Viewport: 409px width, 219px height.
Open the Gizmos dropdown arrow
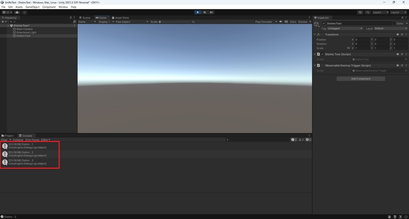[x=310, y=22]
